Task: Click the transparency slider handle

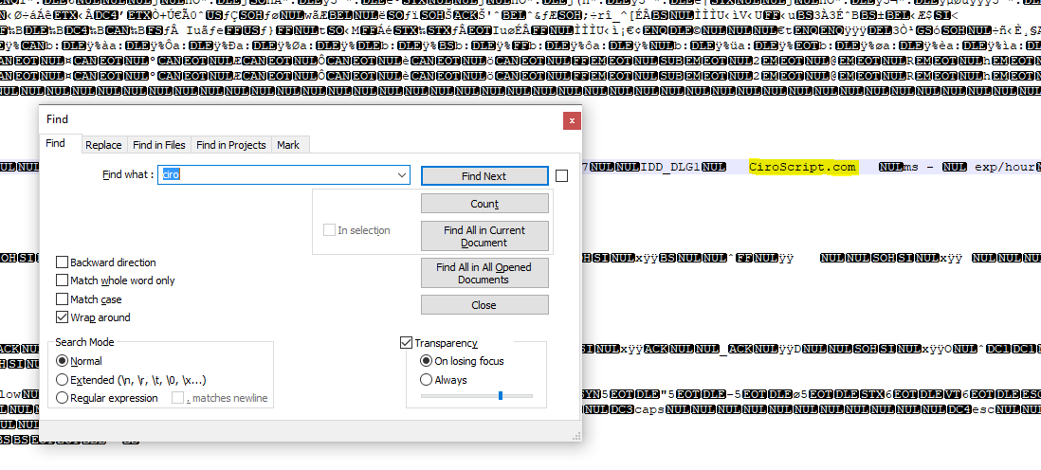Action: [501, 396]
